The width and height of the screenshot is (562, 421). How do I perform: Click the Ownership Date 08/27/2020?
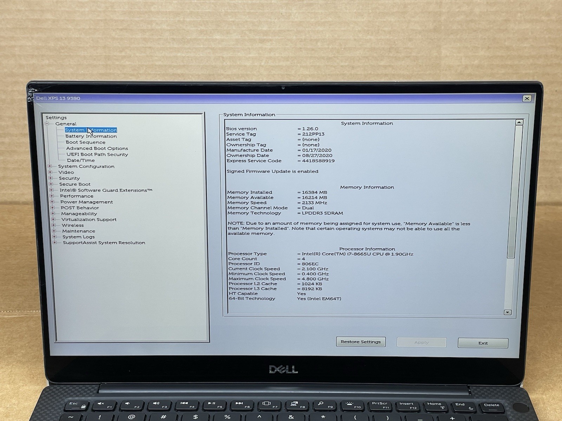[x=317, y=155]
